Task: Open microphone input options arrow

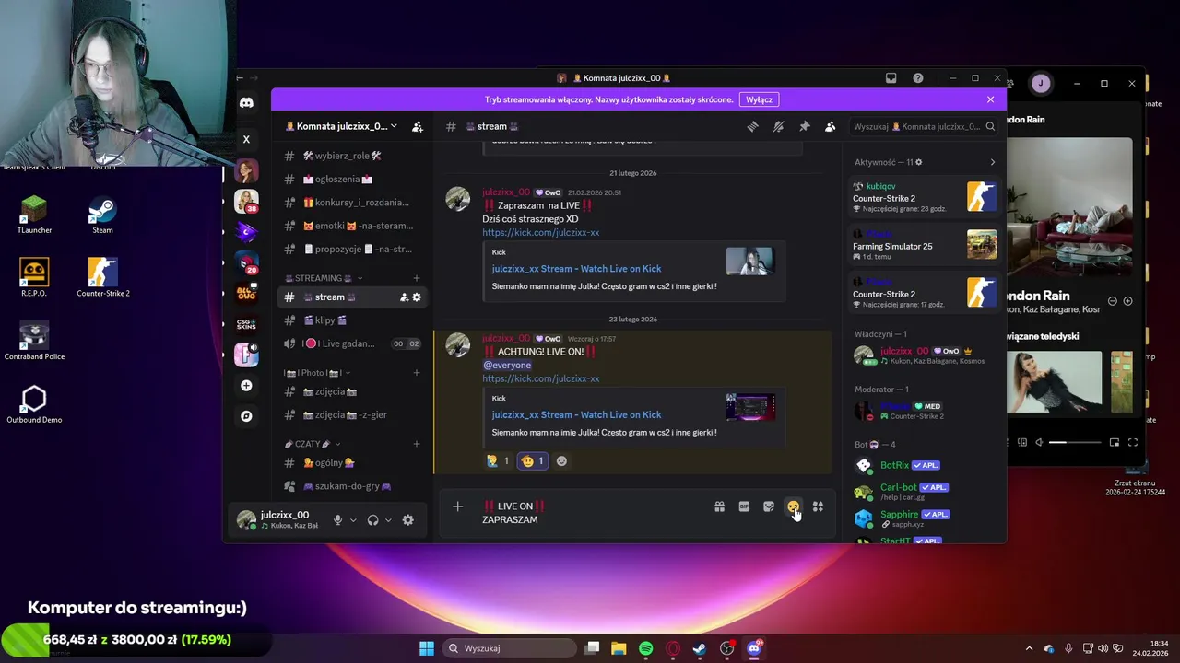Action: 353,520
